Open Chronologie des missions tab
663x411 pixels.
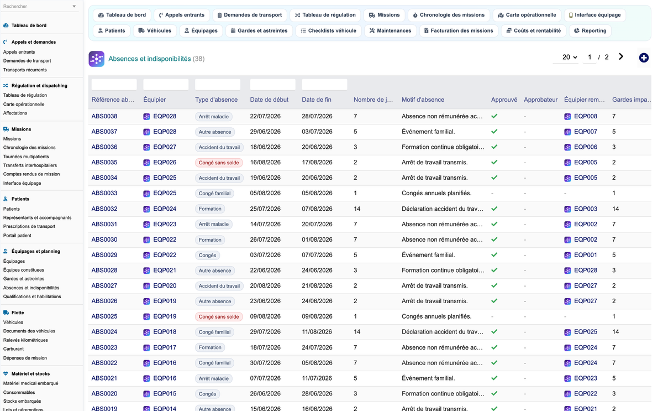(x=448, y=15)
